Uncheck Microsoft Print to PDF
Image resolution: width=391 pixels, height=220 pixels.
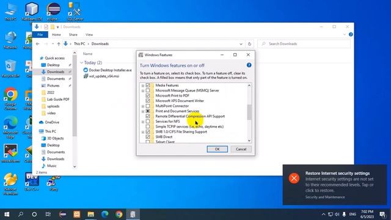(148, 95)
